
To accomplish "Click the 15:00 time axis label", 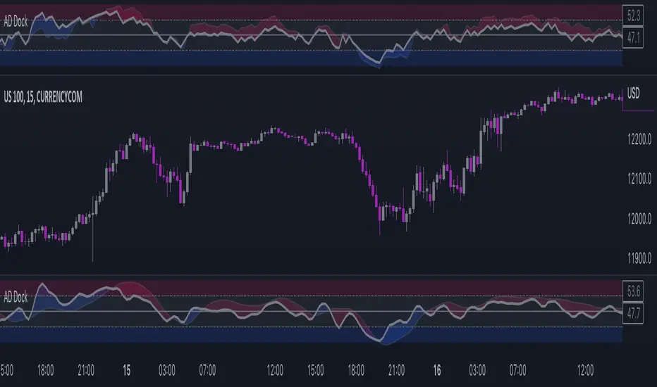I will 316,370.
